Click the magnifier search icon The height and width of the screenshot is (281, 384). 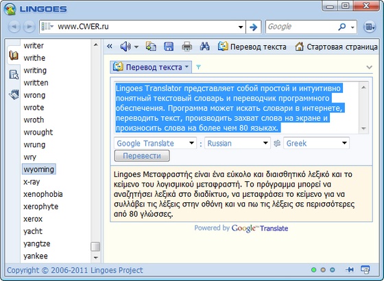click(341, 27)
